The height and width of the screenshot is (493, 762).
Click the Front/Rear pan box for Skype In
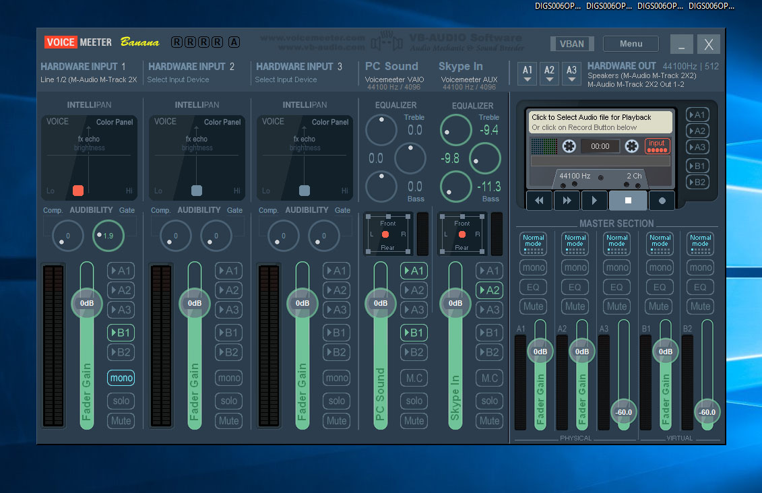pyautogui.click(x=462, y=234)
